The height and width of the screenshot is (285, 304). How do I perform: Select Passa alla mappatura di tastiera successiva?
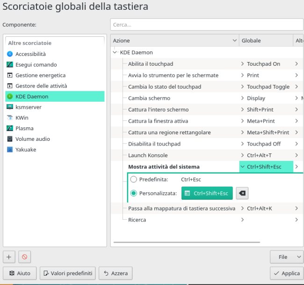click(x=181, y=209)
